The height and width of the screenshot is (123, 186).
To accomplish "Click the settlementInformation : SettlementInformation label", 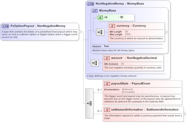I will [x=145, y=110].
